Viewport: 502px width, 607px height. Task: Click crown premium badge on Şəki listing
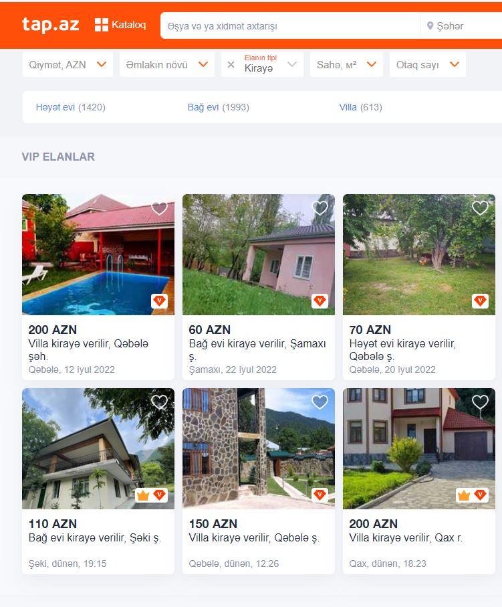(x=143, y=495)
